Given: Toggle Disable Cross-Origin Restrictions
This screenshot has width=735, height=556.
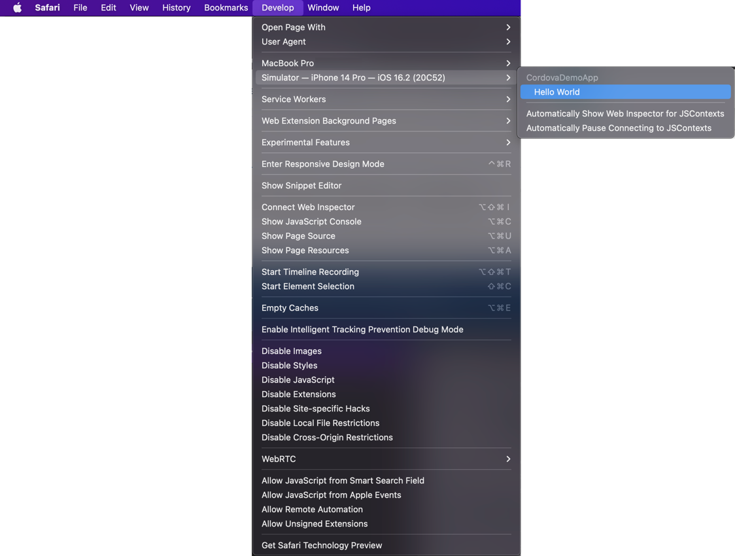Looking at the screenshot, I should tap(386, 438).
